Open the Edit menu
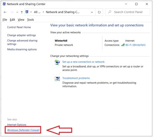Image resolution: width=153 pixels, height=137 pixels. pos(12,20)
